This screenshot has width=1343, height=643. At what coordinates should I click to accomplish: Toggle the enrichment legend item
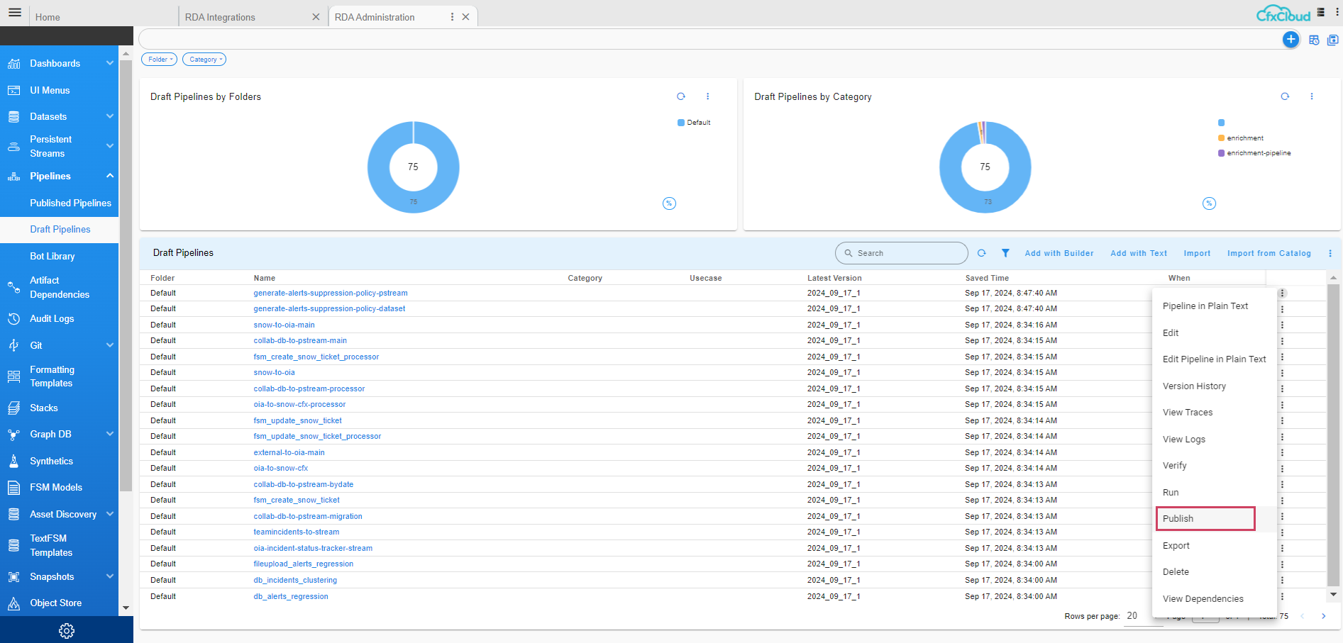pyautogui.click(x=1244, y=138)
